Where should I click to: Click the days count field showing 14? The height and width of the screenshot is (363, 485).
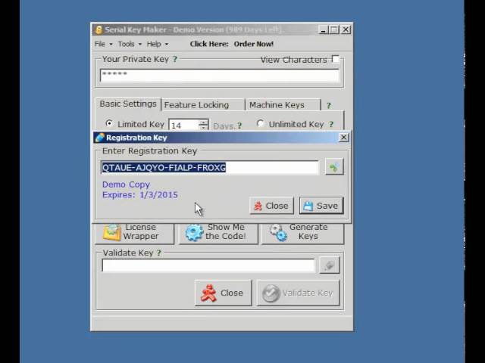183,126
